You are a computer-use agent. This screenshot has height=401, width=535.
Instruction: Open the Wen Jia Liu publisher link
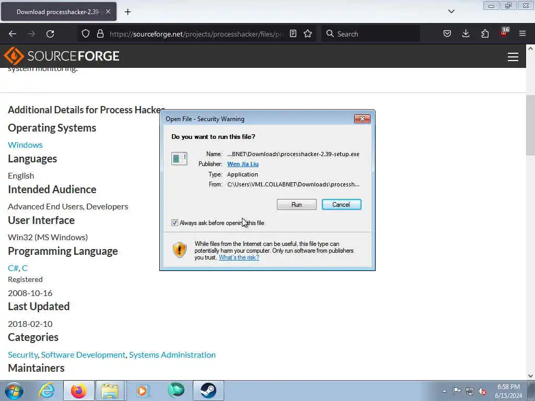pos(242,164)
